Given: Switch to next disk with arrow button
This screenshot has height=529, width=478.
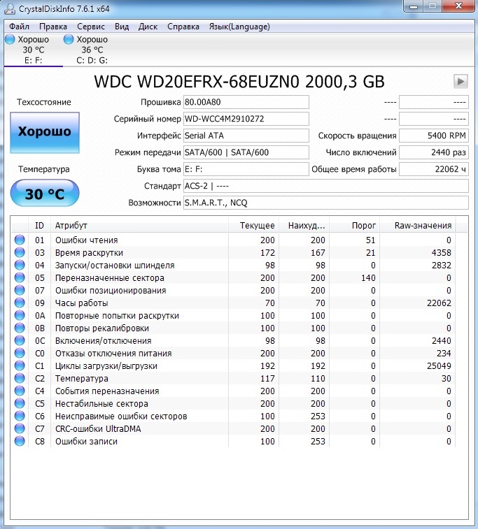Looking at the screenshot, I should click(x=461, y=81).
